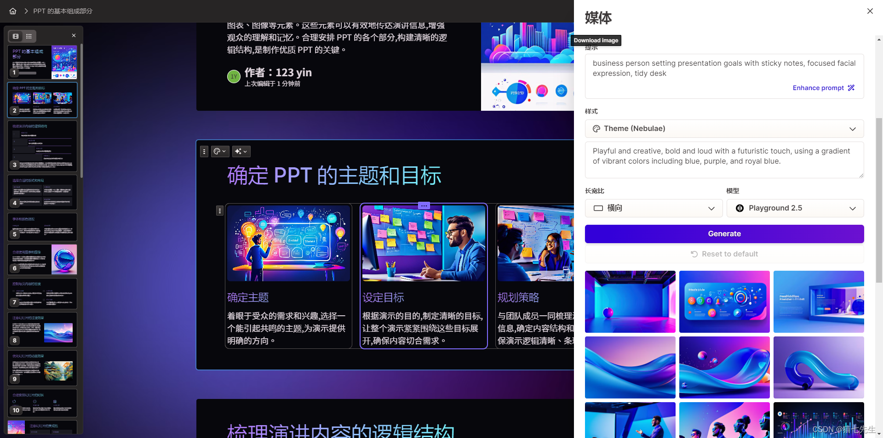Viewport: 883px width, 438px height.
Task: Switch sidebar to filmstrip thumbnail view
Action: 16,36
